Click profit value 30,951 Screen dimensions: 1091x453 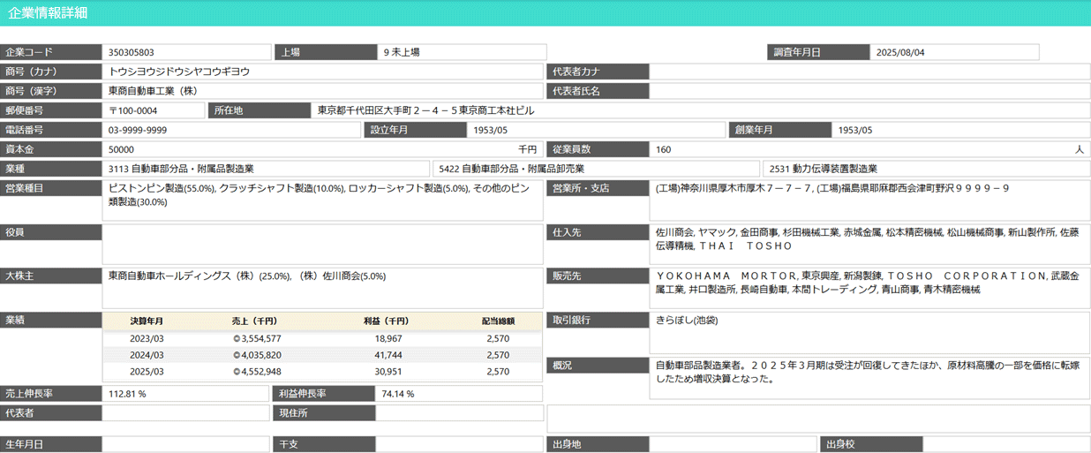click(388, 372)
